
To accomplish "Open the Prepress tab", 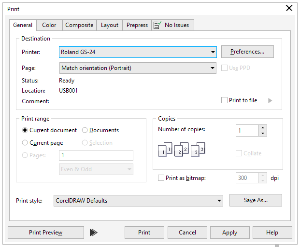I will (137, 25).
